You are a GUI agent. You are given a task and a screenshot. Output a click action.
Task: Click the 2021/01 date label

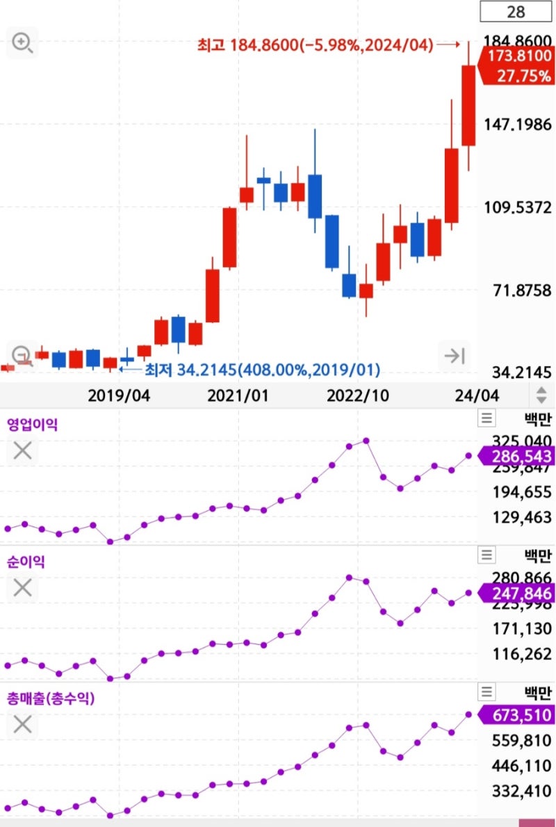pos(238,395)
